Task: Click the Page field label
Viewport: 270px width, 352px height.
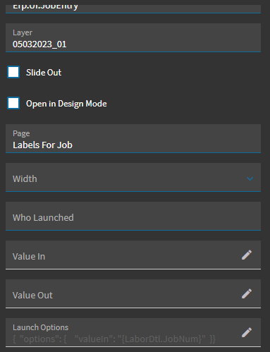Action: pos(21,133)
